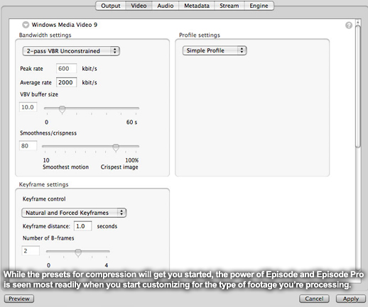Click the Preview button

click(x=19, y=298)
